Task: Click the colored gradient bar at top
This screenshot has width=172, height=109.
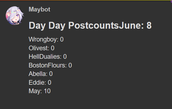Action: click(86, 0)
